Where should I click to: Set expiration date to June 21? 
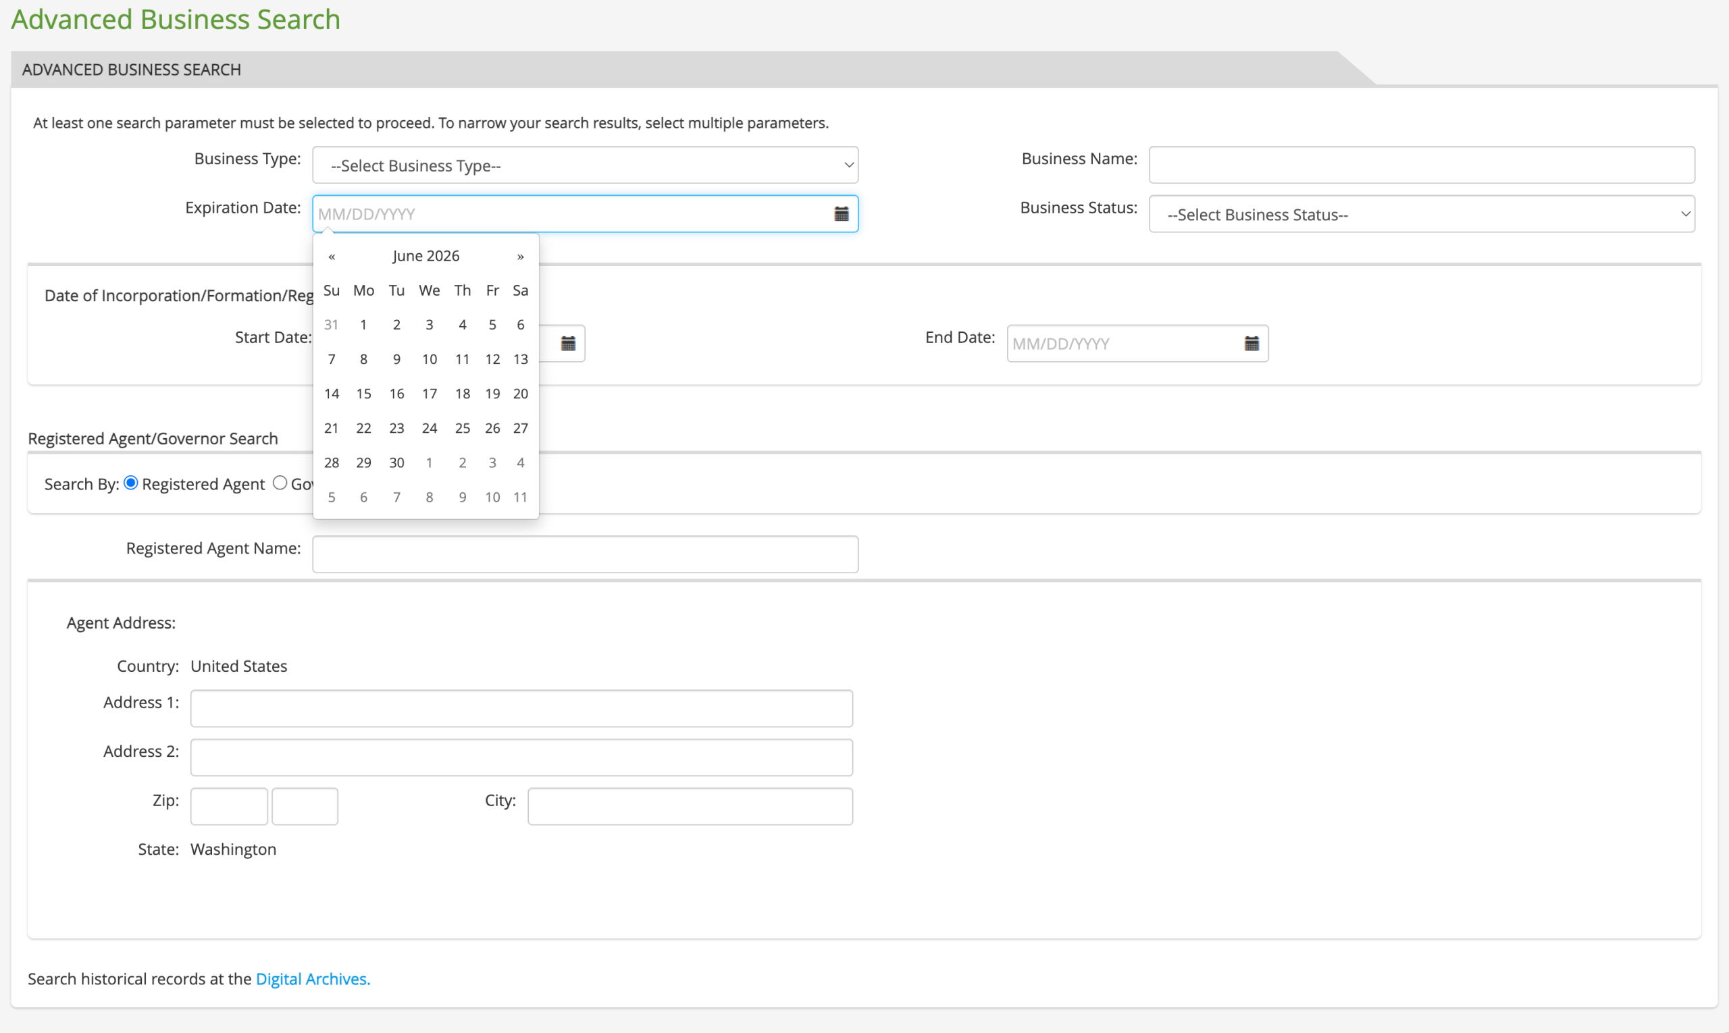click(332, 428)
